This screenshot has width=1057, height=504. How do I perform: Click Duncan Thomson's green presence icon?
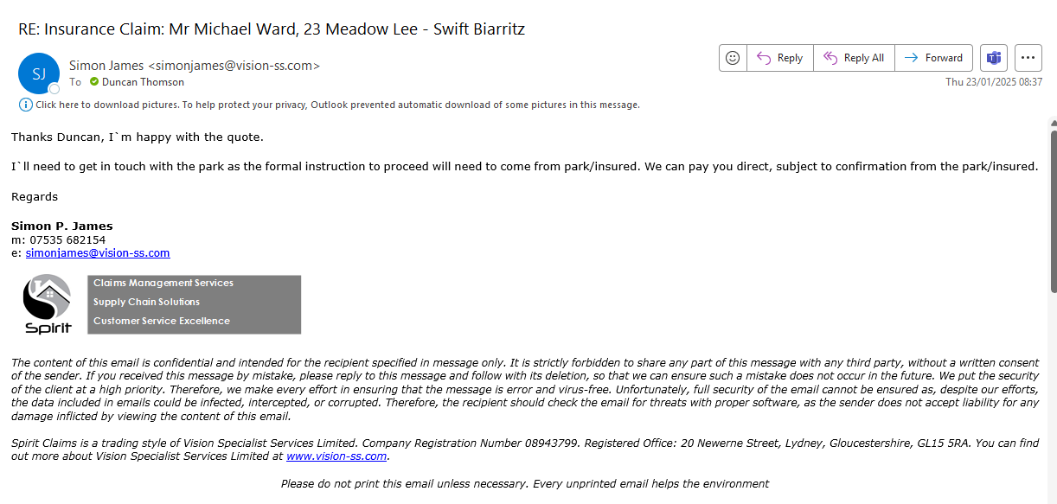94,82
